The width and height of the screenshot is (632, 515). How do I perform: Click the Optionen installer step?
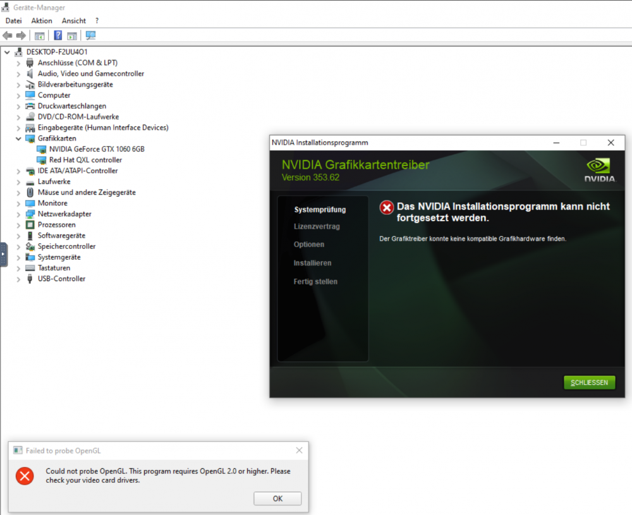point(309,245)
